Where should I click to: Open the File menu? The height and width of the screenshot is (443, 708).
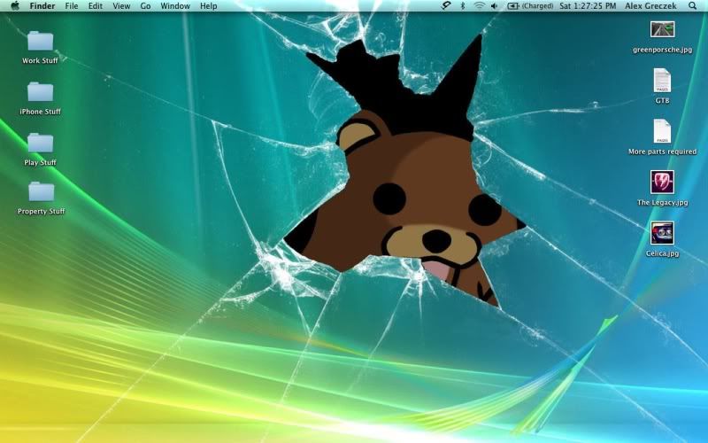coord(72,6)
